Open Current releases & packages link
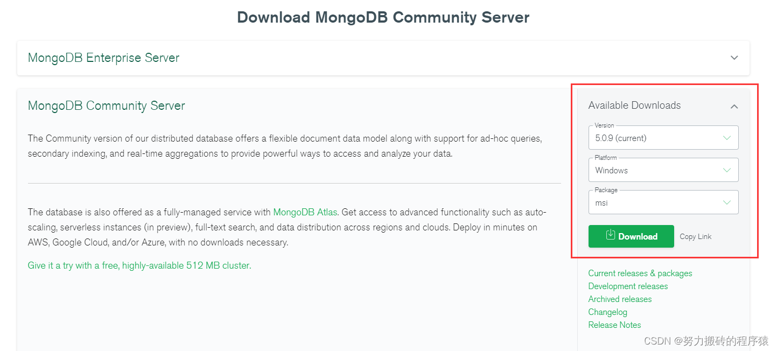Screen dimensions: 777x351 tap(640, 273)
